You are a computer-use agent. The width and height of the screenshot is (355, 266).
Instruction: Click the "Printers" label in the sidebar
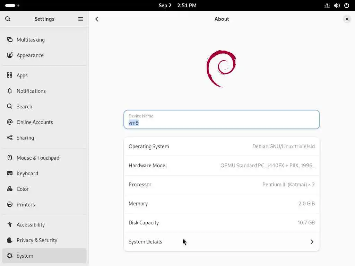point(26,204)
